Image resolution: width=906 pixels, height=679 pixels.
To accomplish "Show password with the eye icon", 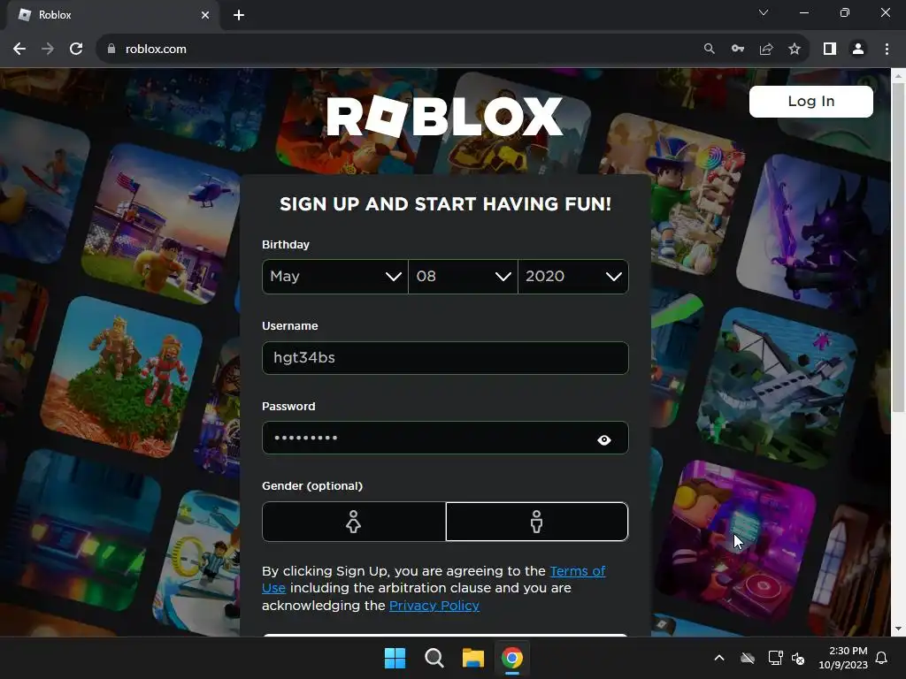I will (603, 440).
